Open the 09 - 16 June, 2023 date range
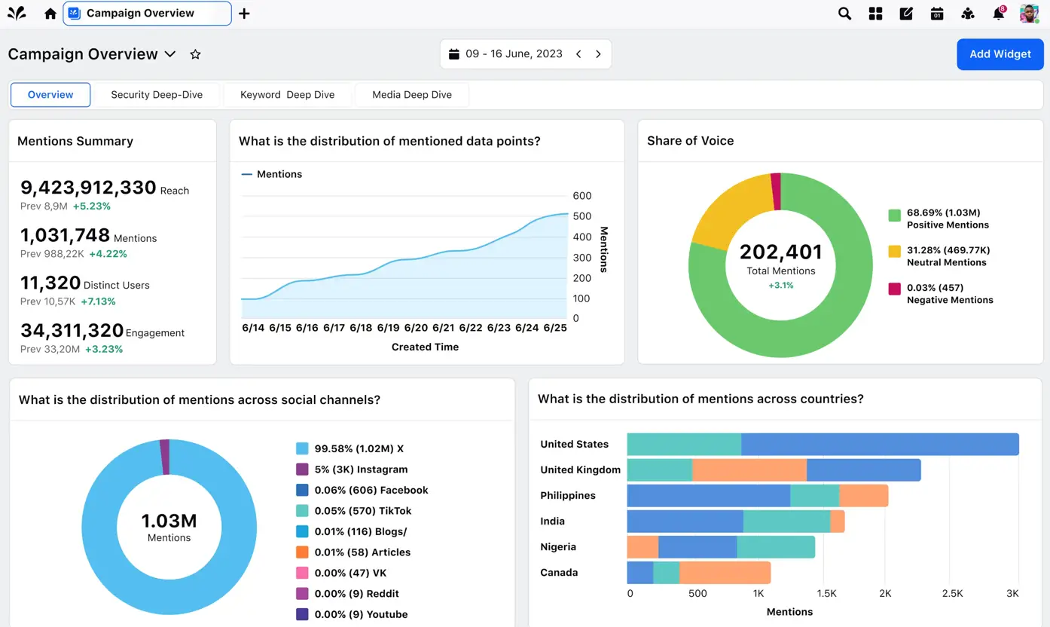The height and width of the screenshot is (627, 1050). point(514,54)
